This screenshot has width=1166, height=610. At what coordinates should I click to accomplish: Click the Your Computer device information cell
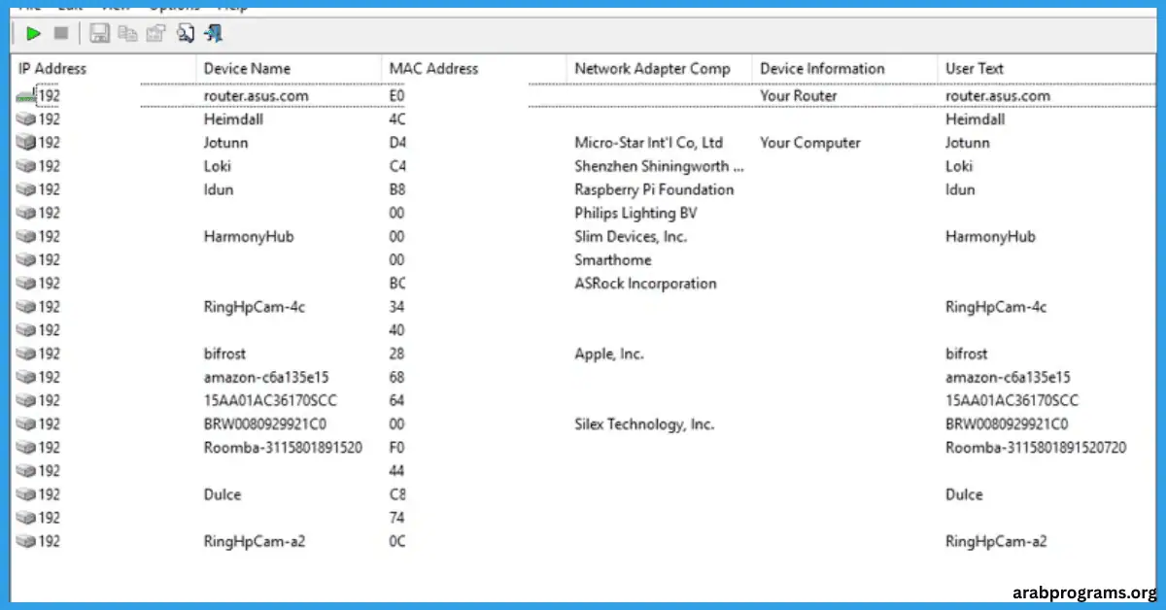click(x=810, y=143)
